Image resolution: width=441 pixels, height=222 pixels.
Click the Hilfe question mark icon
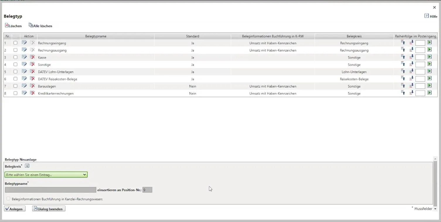427,16
